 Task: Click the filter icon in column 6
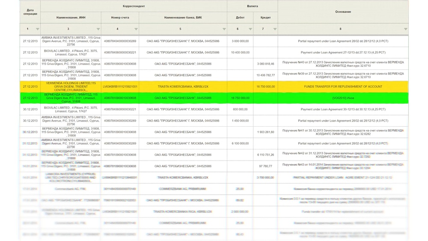tap(250, 29)
